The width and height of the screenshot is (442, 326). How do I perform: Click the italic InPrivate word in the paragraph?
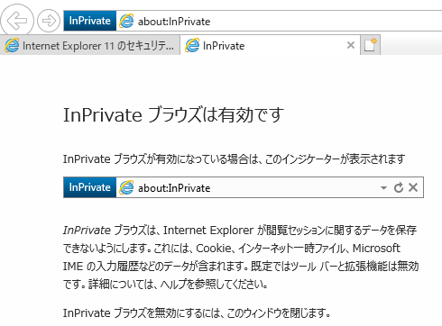[x=87, y=231]
